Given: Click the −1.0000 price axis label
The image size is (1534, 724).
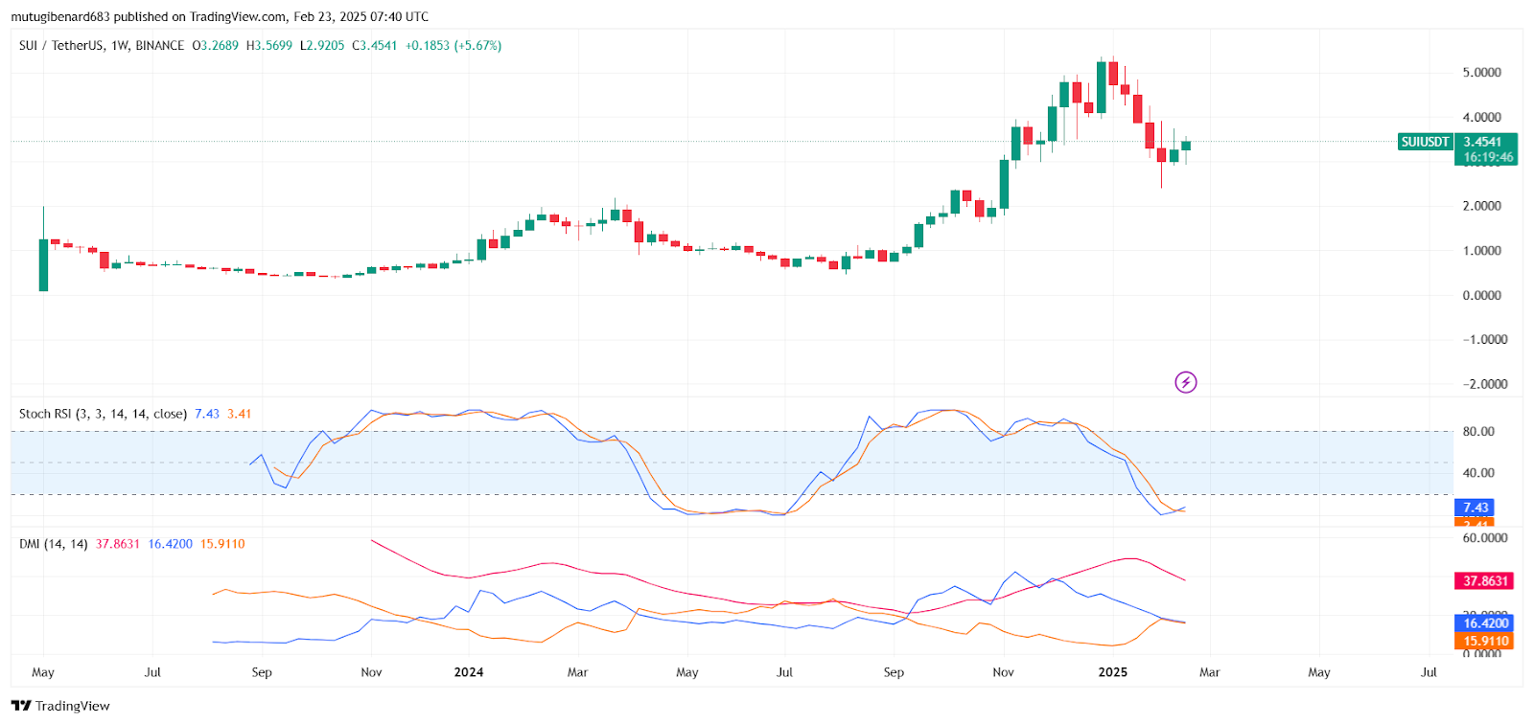Looking at the screenshot, I should [x=1485, y=340].
